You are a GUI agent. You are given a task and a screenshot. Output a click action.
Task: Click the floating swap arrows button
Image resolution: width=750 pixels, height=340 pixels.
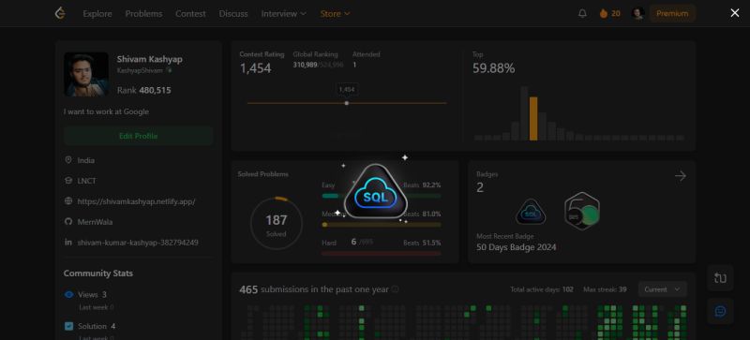pyautogui.click(x=720, y=278)
